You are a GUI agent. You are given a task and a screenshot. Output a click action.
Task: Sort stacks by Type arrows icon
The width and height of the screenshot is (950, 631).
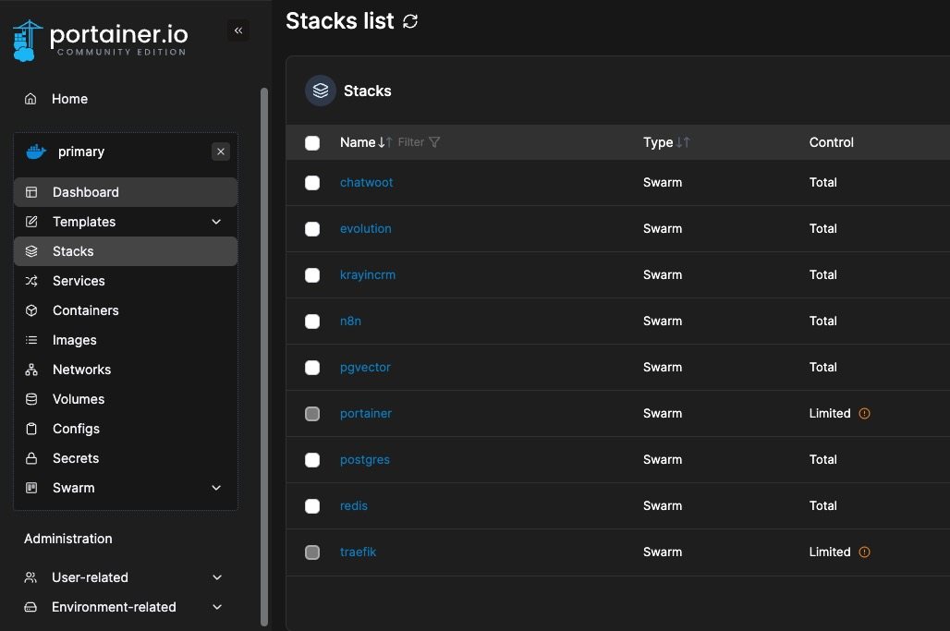pos(684,142)
